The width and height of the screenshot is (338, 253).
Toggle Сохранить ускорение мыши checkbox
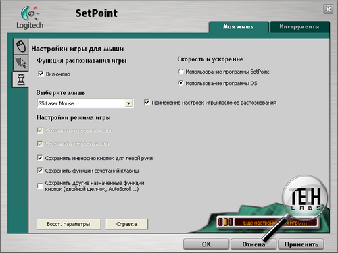coord(40,130)
